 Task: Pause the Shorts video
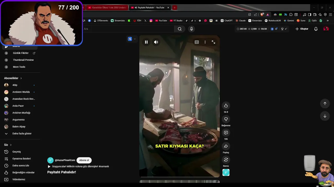click(x=146, y=42)
